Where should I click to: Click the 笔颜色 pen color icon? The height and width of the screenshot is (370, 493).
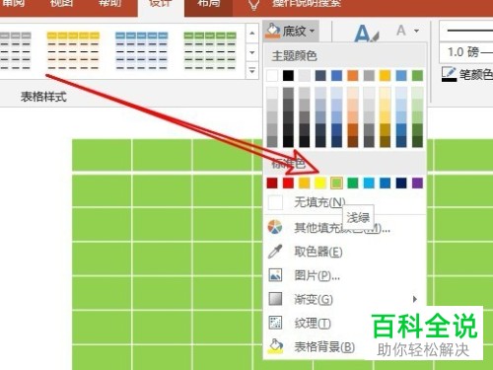point(449,74)
